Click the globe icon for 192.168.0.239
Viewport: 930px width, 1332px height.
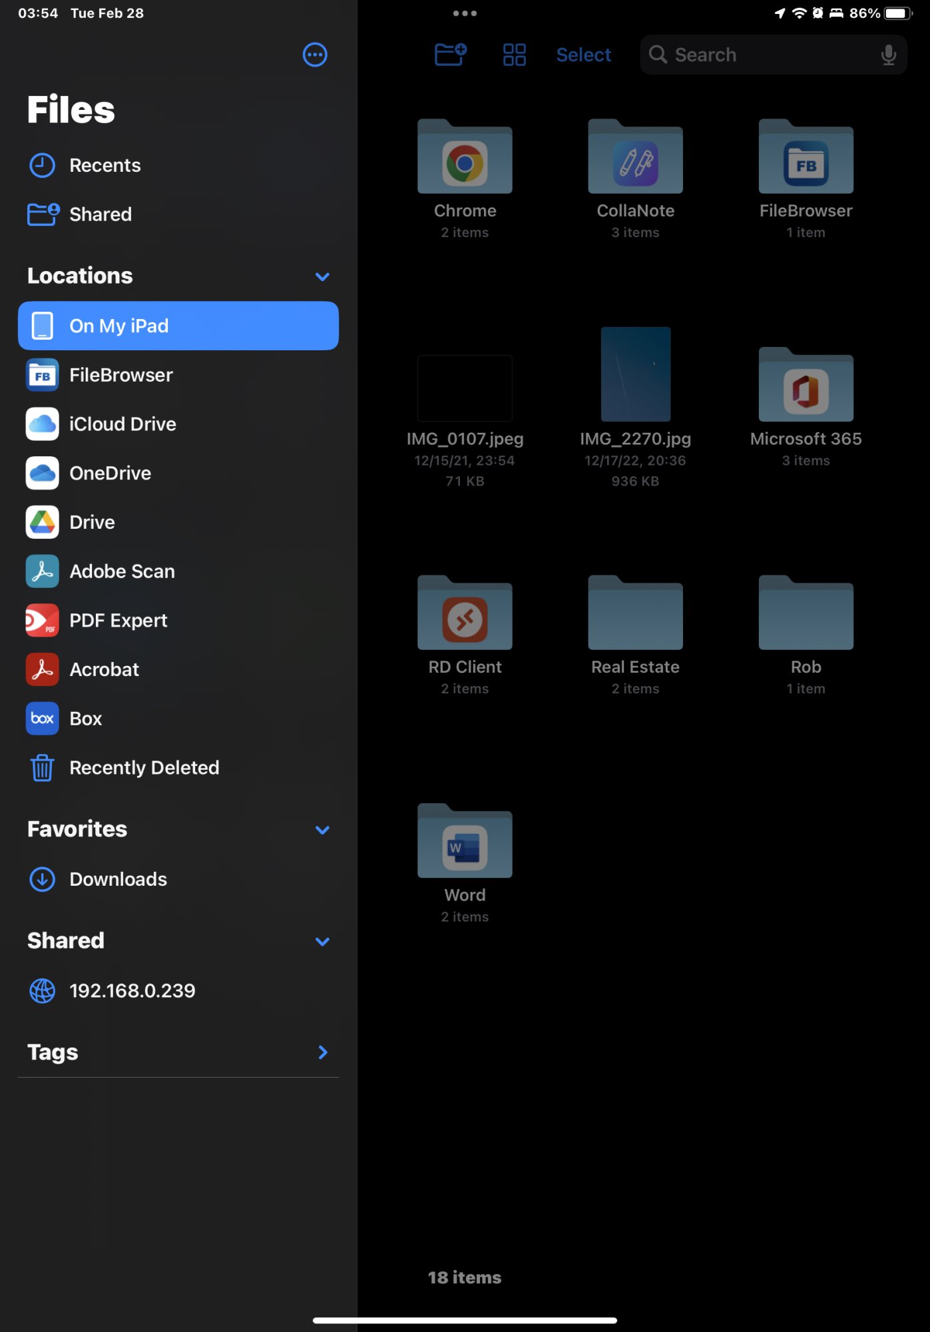coord(43,991)
